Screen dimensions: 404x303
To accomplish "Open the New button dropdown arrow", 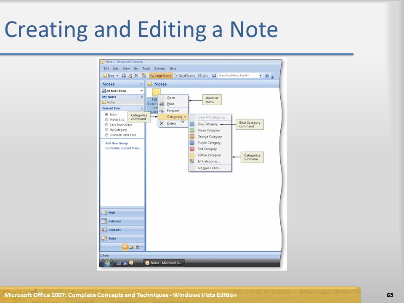I will (x=117, y=75).
